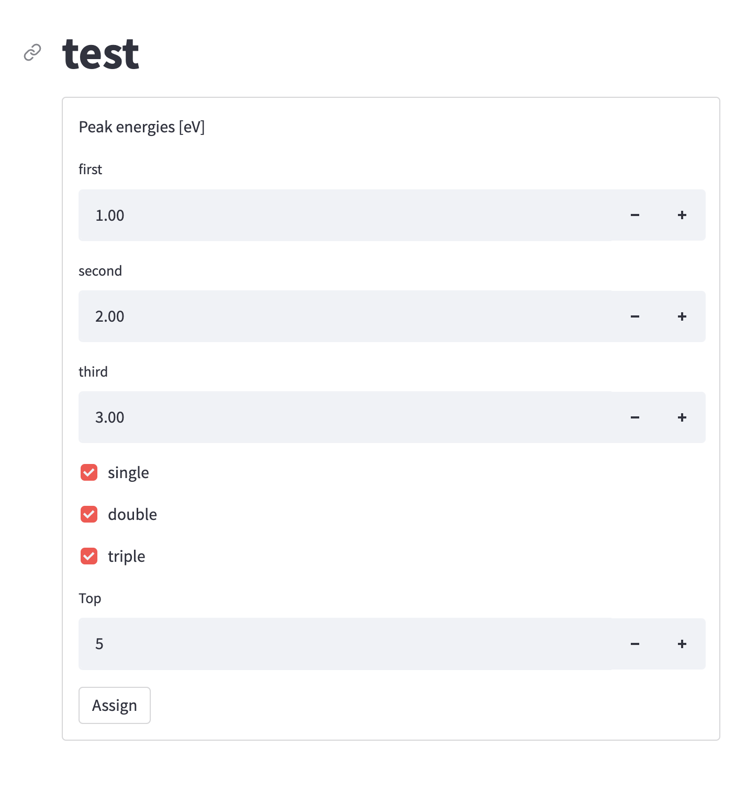Viewport: 735px width, 793px height.
Task: Decrement the third peak energy value
Action: 635,417
